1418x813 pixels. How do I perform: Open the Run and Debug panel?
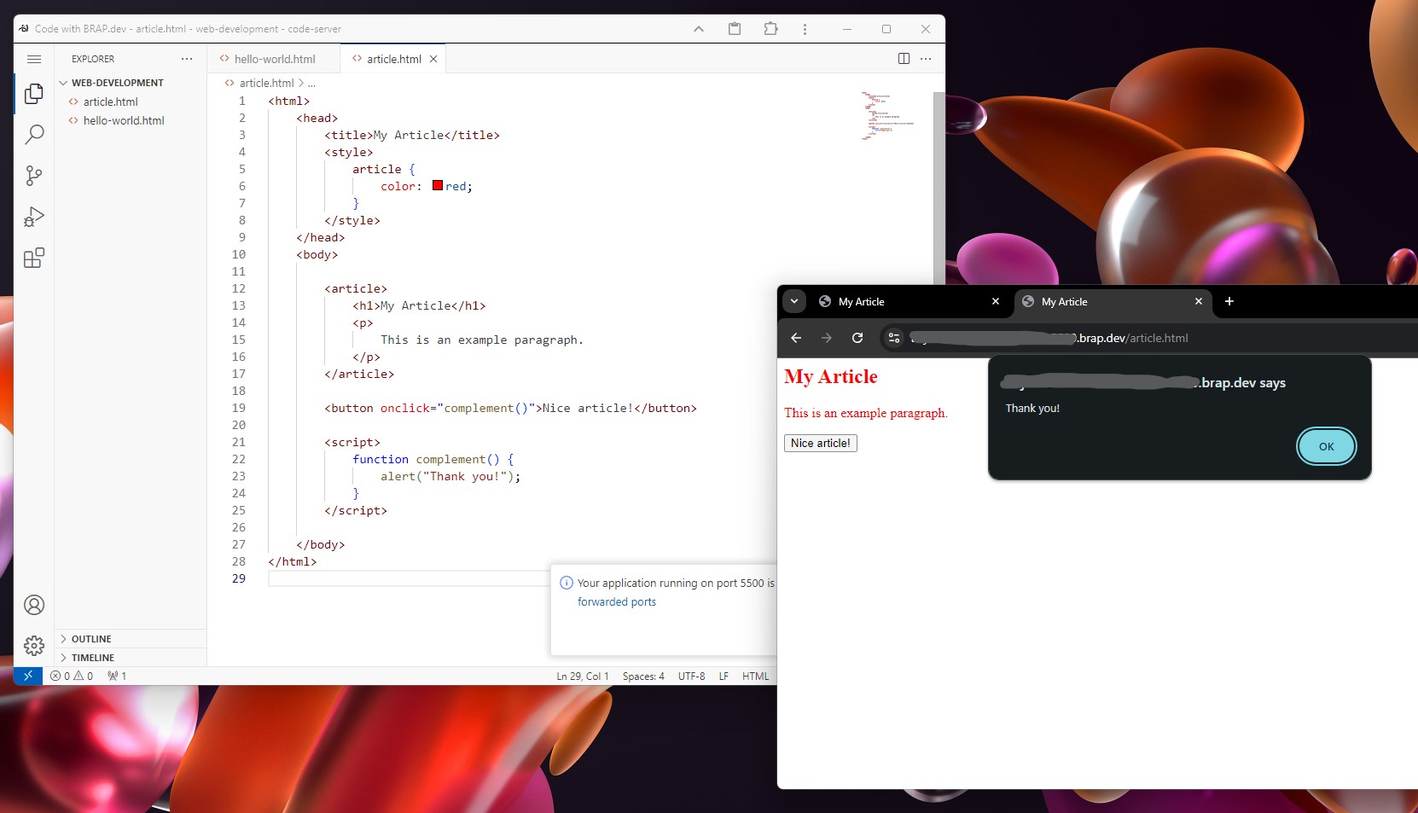coord(34,217)
